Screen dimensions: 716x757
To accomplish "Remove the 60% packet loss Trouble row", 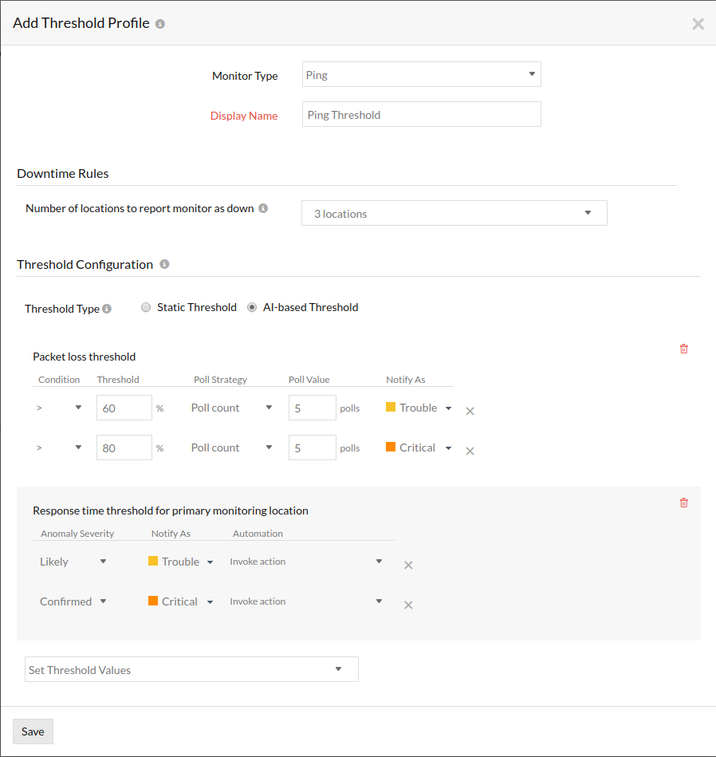I will (470, 412).
